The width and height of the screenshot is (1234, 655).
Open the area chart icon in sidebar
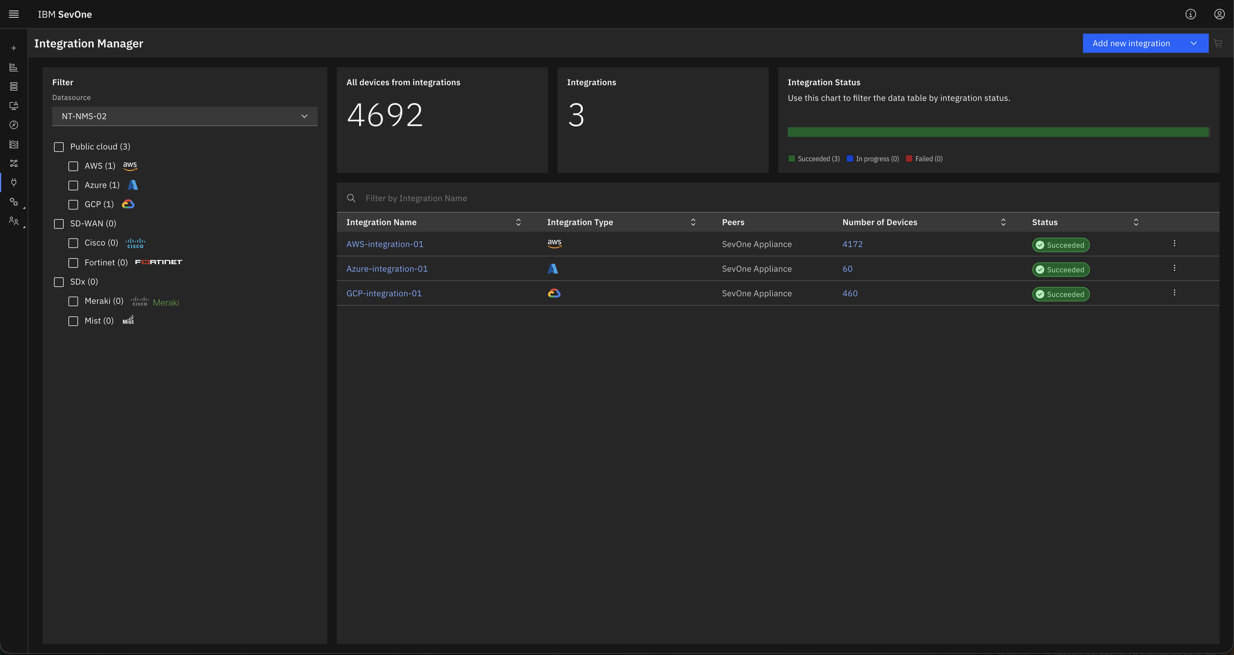(x=14, y=144)
